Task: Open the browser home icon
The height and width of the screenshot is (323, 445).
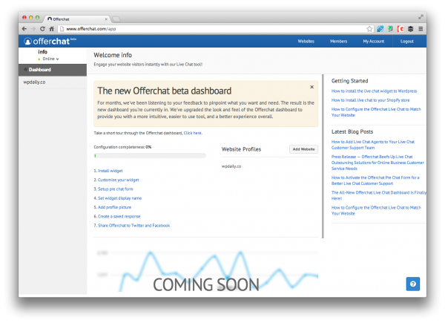Action: pyautogui.click(x=52, y=29)
